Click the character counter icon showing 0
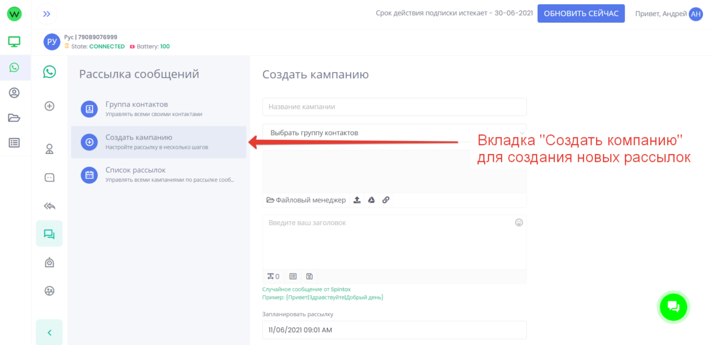713x345 pixels. coord(273,276)
